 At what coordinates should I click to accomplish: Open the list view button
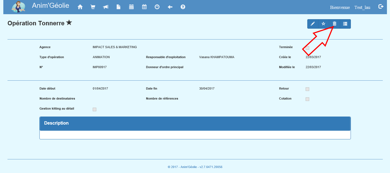click(x=345, y=24)
